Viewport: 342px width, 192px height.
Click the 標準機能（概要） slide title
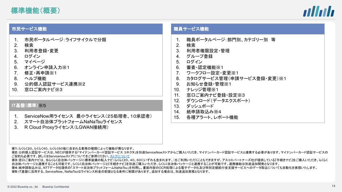coord(35,11)
